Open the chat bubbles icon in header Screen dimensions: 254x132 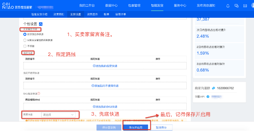tap(236, 6)
